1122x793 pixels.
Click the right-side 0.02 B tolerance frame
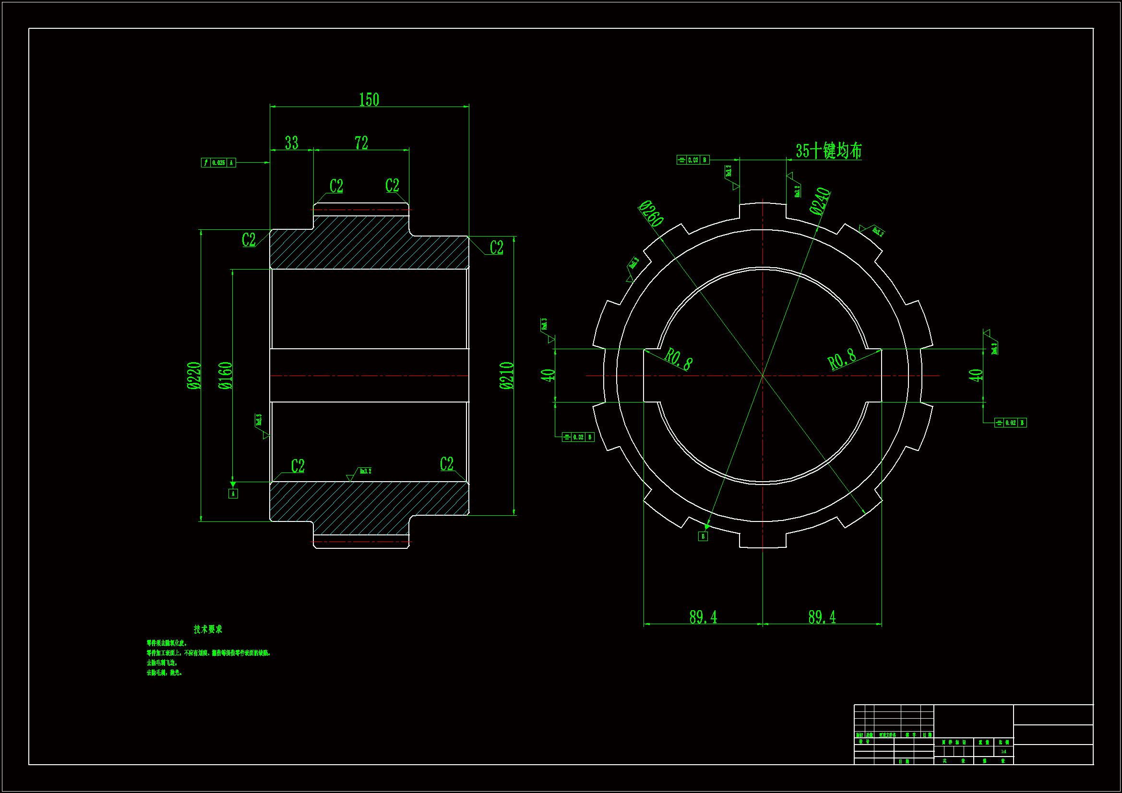1011,423
